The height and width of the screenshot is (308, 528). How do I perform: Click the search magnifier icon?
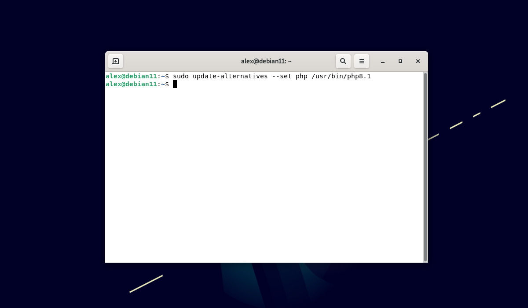tap(343, 61)
